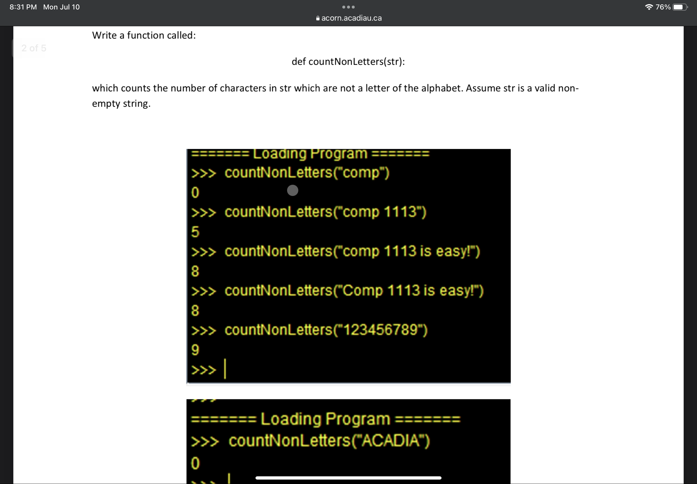Tap the home indicator bar at the bottom

click(x=348, y=478)
